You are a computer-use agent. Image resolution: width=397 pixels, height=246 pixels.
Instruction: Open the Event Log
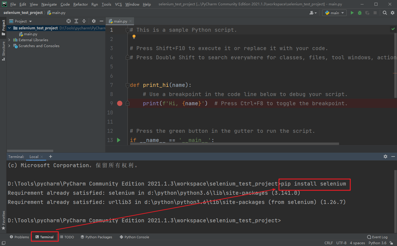point(377,237)
